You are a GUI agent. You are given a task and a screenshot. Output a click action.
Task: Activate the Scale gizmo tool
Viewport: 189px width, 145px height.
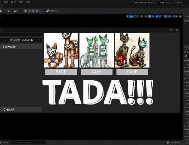[x=137, y=16]
